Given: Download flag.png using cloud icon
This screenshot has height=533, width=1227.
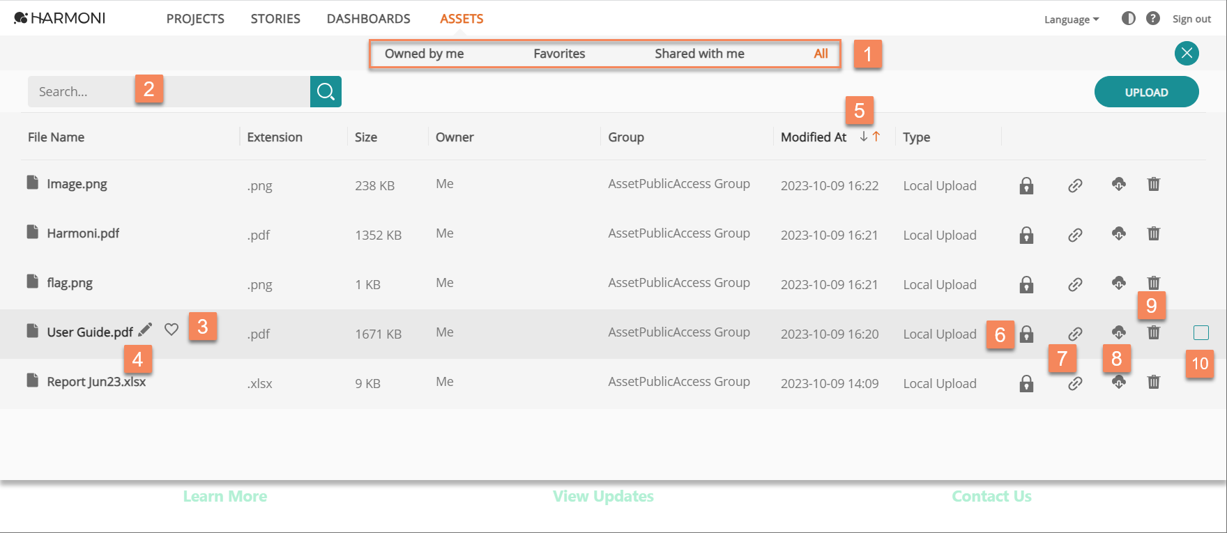Looking at the screenshot, I should tap(1119, 283).
